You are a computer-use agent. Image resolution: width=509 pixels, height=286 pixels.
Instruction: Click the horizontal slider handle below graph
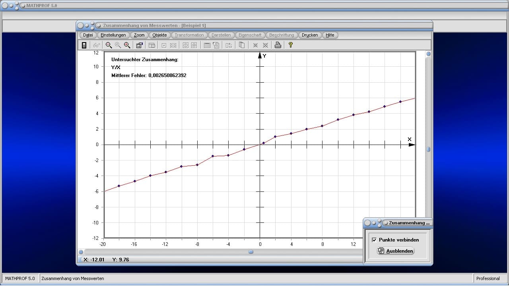[251, 252]
